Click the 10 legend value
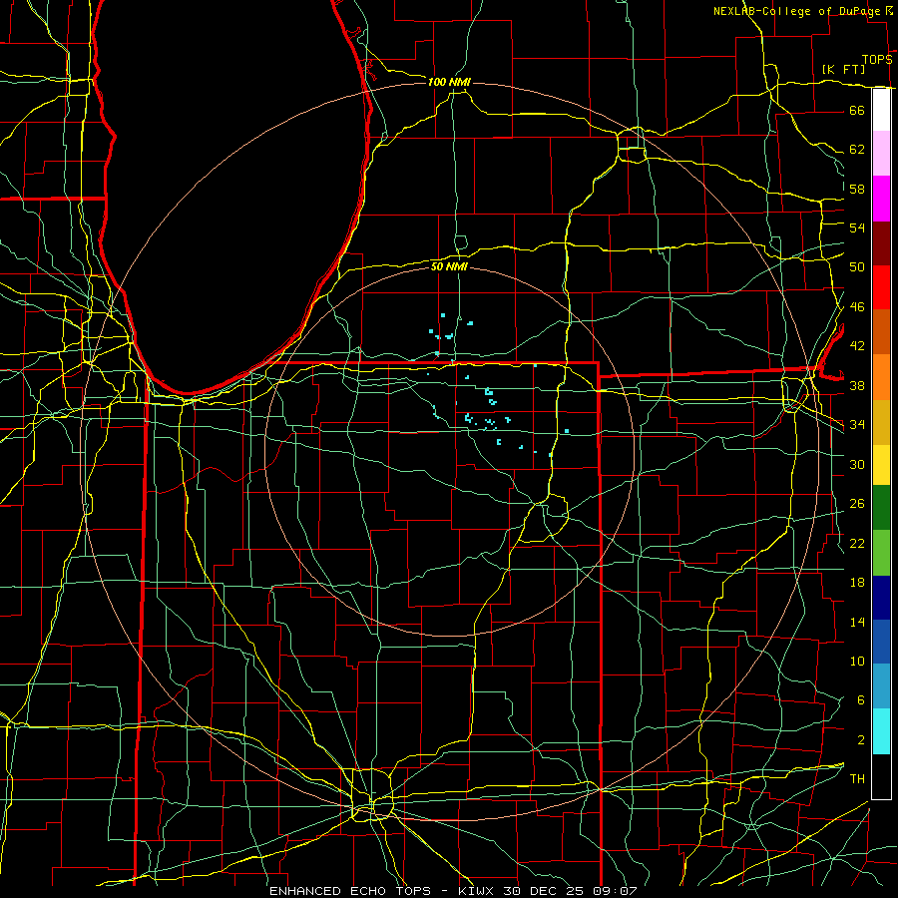Screen dimensions: 898x898 click(x=857, y=661)
